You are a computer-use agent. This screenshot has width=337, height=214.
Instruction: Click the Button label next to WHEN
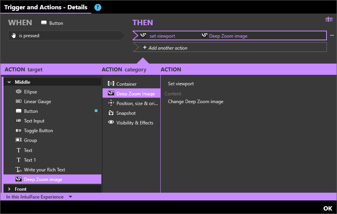tap(56, 23)
